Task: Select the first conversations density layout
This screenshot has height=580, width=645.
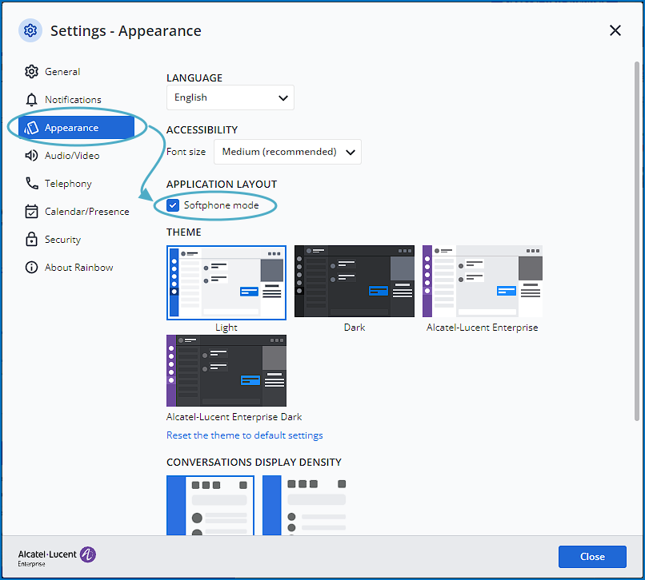Action: tap(210, 505)
